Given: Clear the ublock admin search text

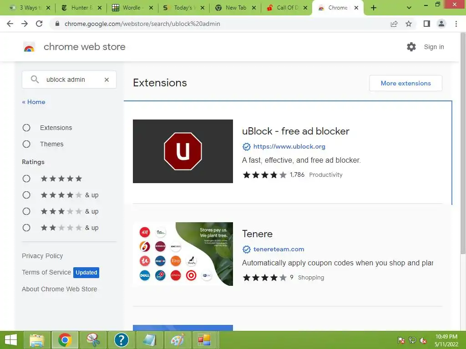Looking at the screenshot, I should point(106,80).
